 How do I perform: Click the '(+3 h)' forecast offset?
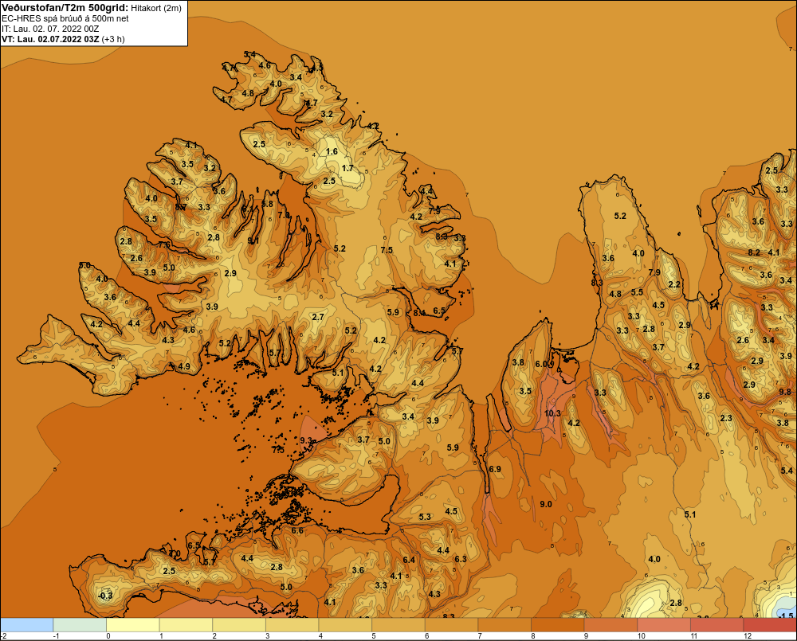coord(113,39)
